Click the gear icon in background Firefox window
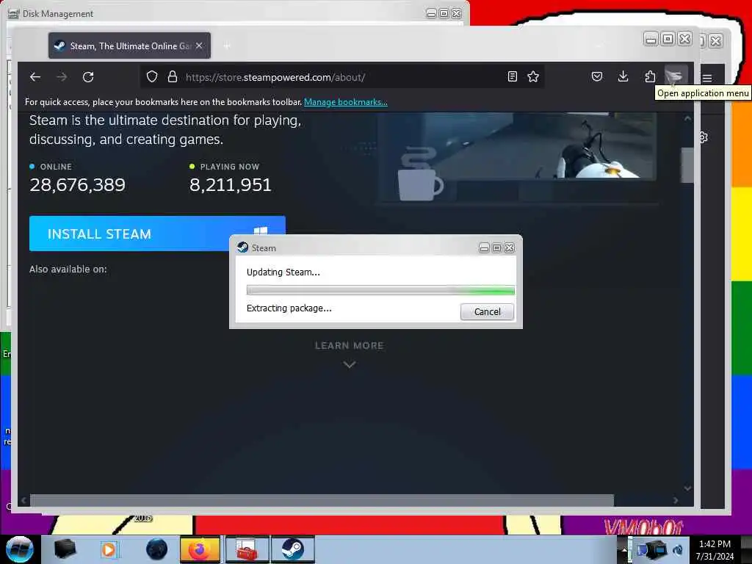Image resolution: width=752 pixels, height=564 pixels. 704,137
